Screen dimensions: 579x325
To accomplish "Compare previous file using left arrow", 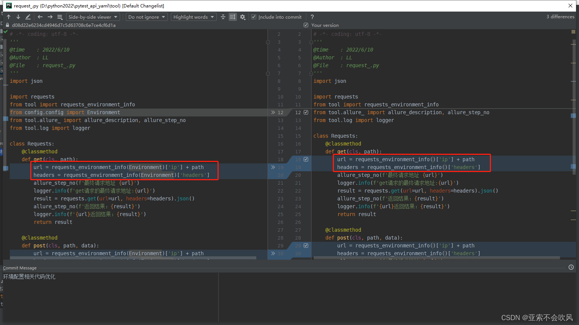I will pos(40,17).
